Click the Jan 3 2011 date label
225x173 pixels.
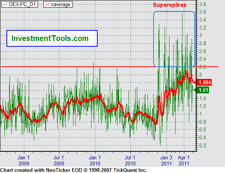(x=166, y=160)
